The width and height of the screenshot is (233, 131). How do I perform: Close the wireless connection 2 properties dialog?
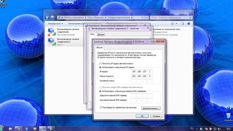[148, 28]
